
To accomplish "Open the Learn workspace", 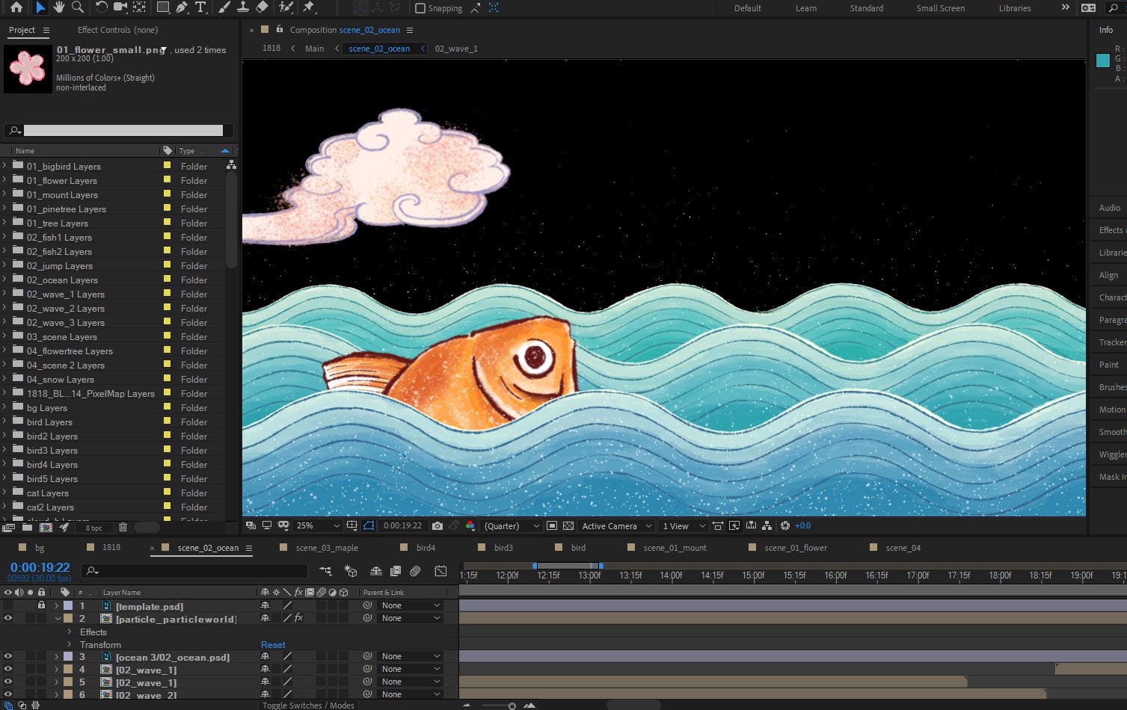I will pyautogui.click(x=805, y=8).
